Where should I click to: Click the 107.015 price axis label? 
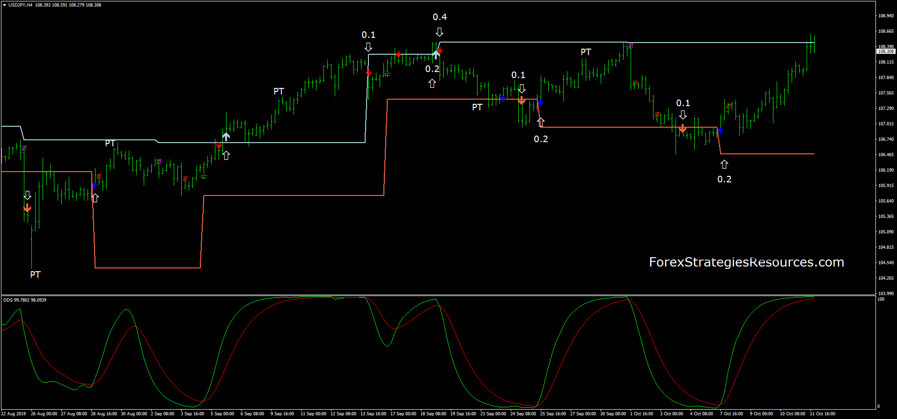click(x=886, y=124)
